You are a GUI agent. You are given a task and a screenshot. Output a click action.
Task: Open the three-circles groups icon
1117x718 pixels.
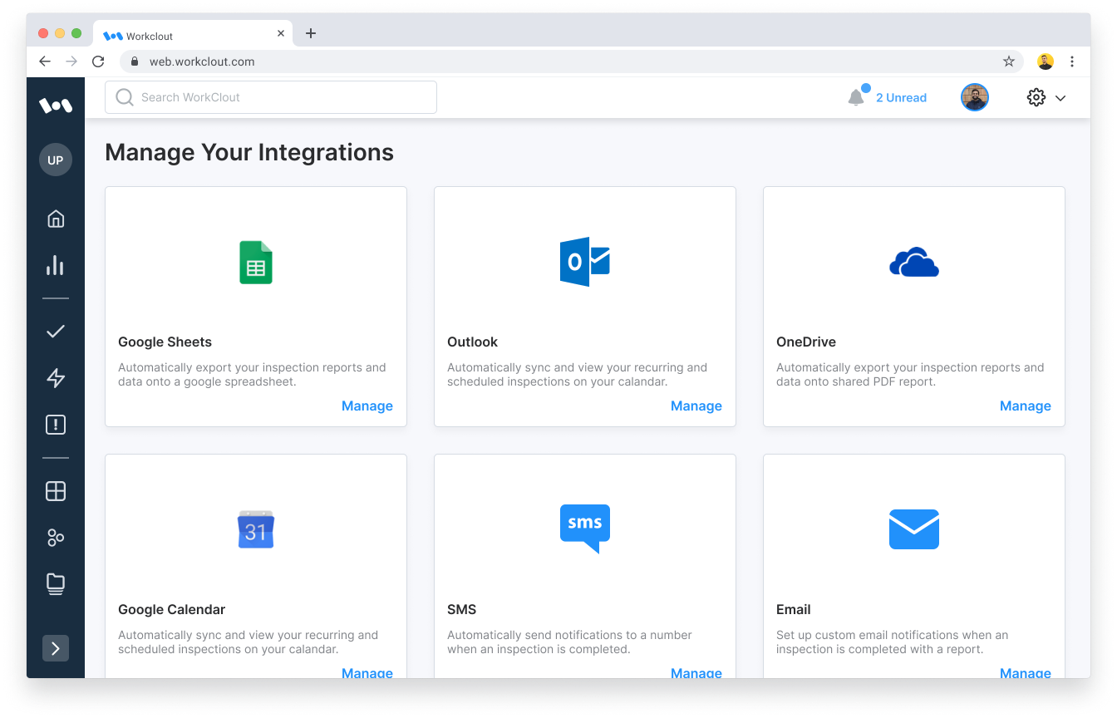(x=56, y=538)
